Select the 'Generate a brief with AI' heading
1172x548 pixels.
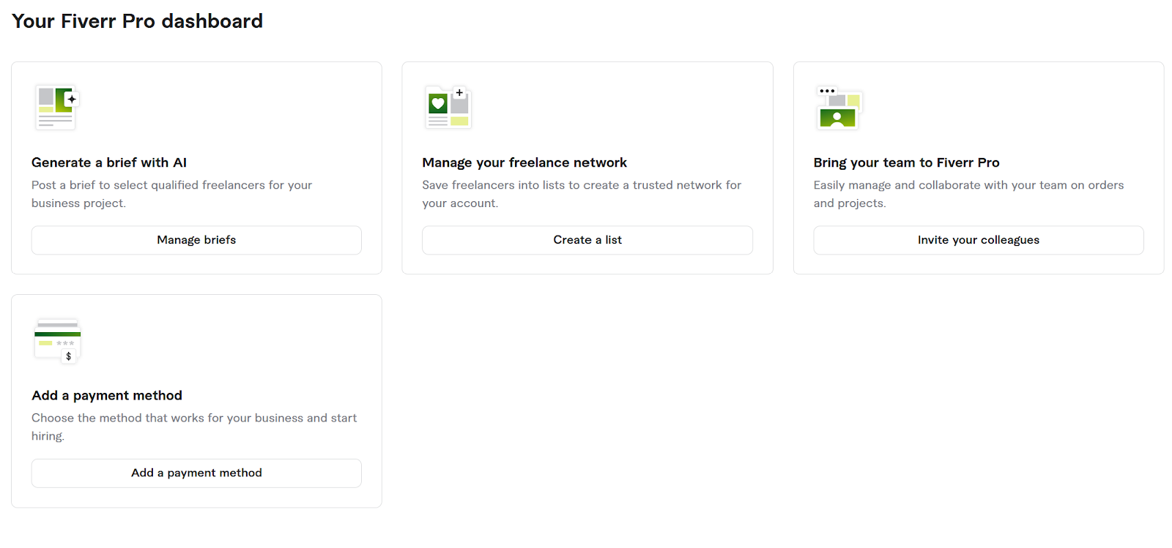[x=109, y=162]
